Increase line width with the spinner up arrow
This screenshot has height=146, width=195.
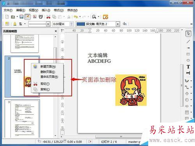(x=71, y=23)
